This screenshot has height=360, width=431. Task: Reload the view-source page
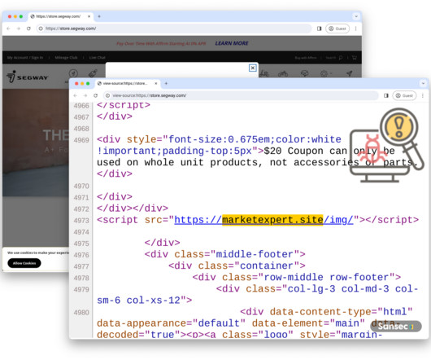(x=95, y=95)
